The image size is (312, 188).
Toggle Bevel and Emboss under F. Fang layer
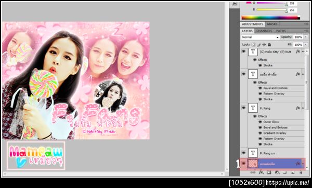[260, 127]
